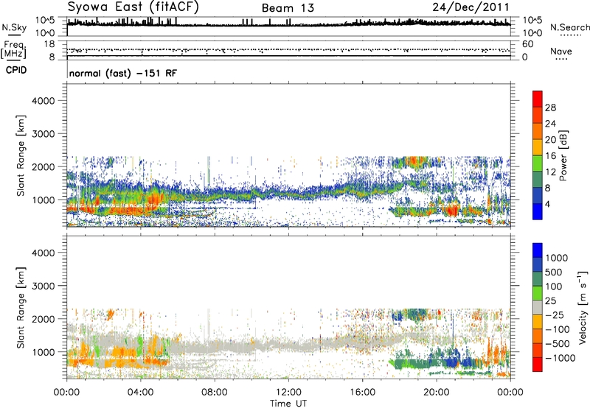
Task: Click the '60' Nave axis tick
Action: 527,44
